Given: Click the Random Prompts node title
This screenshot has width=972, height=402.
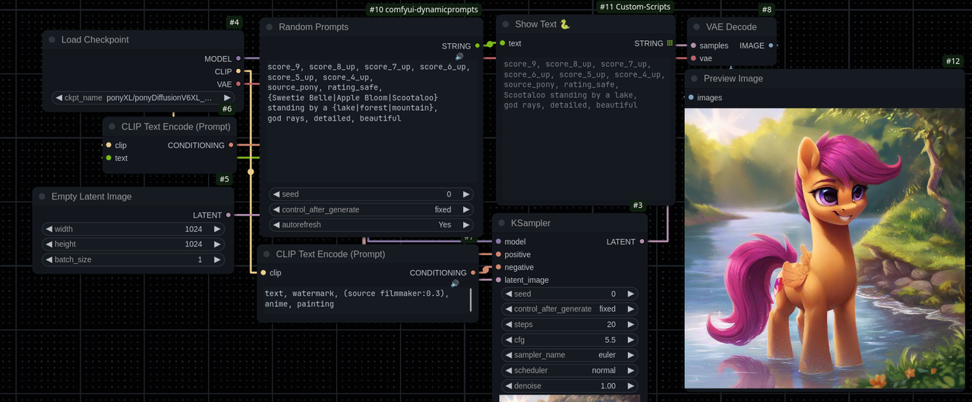Looking at the screenshot, I should (x=314, y=27).
